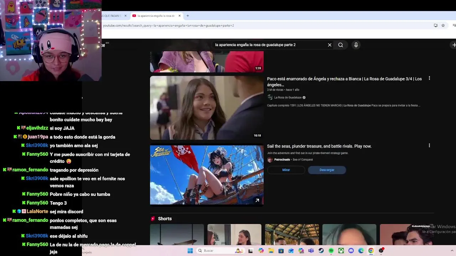Click chat message 'ese déjalo al shifu'
This screenshot has height=256, width=456.
click(69, 236)
